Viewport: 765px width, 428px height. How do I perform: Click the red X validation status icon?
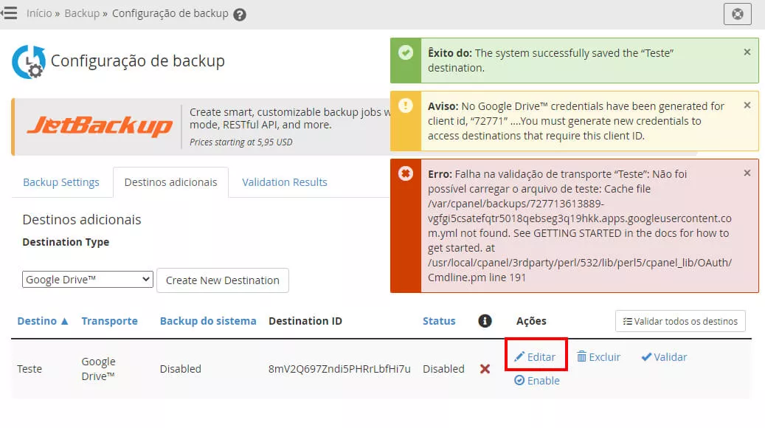pos(485,369)
